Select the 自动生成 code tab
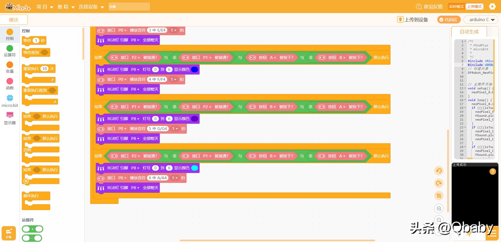 [x=469, y=32]
